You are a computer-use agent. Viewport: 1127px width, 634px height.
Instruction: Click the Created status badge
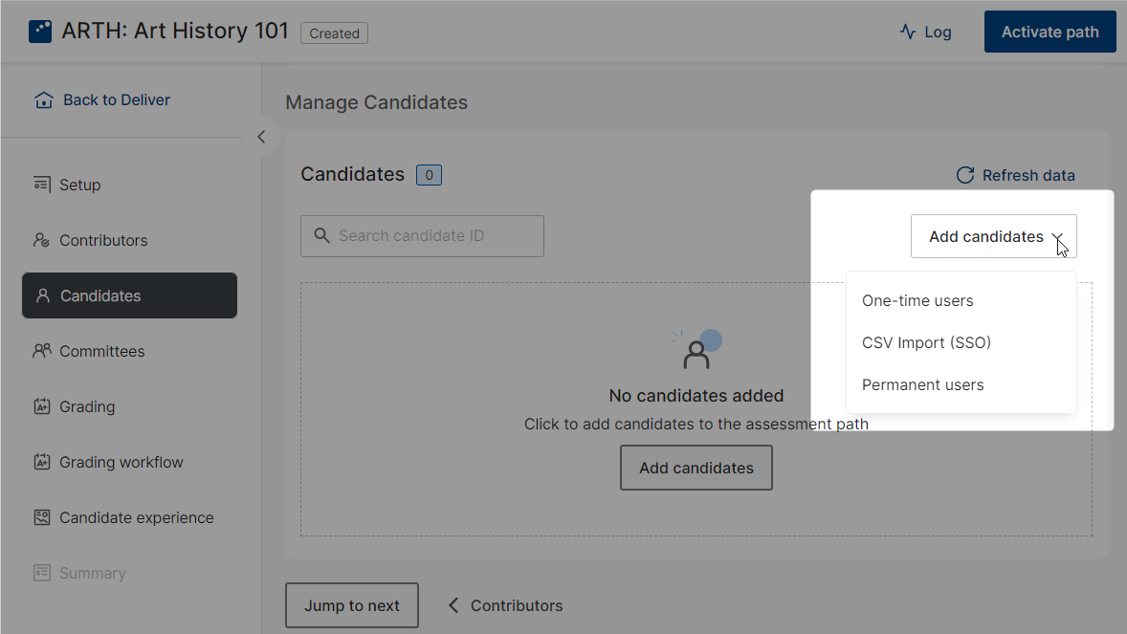point(334,33)
